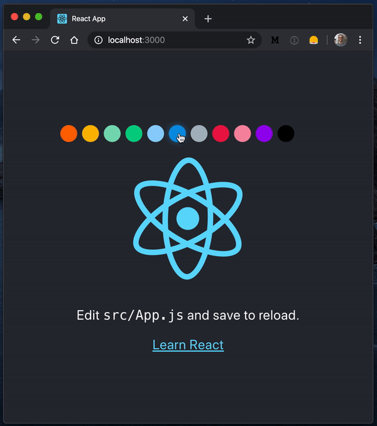This screenshot has width=377, height=426.
Task: Pick the orange color circle
Action: pyautogui.click(x=68, y=133)
